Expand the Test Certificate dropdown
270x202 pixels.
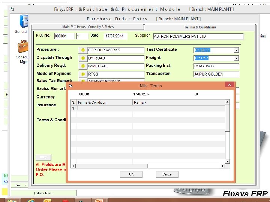(x=236, y=50)
